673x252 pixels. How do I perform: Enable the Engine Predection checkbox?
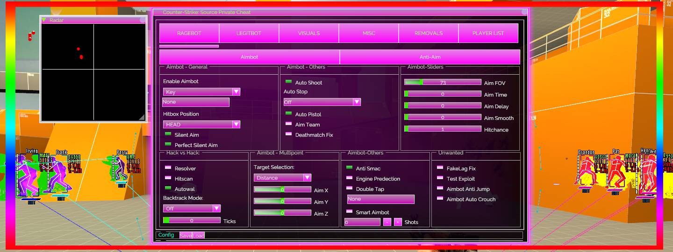tap(350, 178)
